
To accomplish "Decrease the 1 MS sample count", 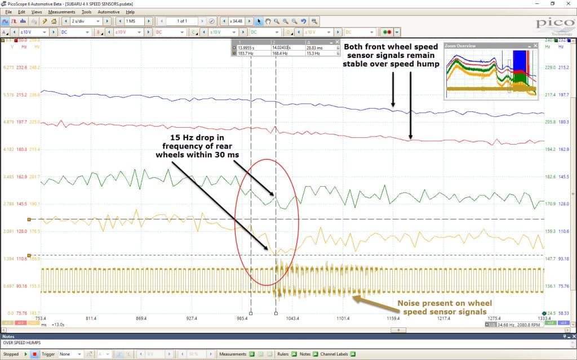I will (x=120, y=21).
